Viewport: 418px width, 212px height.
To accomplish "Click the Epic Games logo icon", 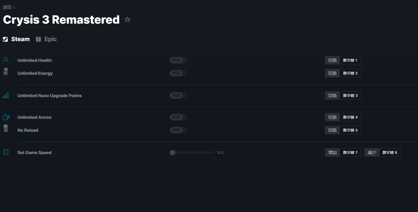I will (x=39, y=39).
